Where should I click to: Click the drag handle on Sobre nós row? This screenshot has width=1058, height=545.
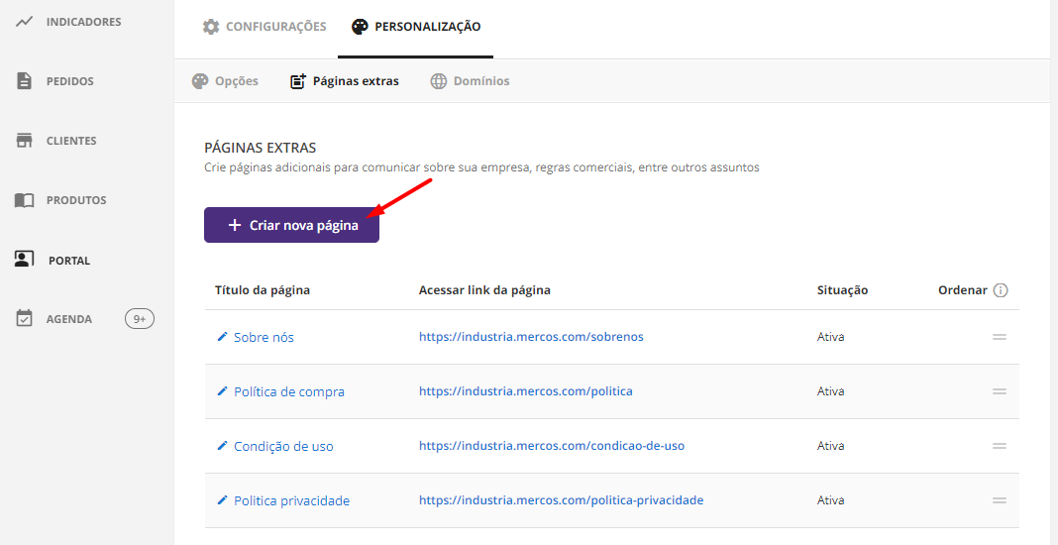(1000, 337)
